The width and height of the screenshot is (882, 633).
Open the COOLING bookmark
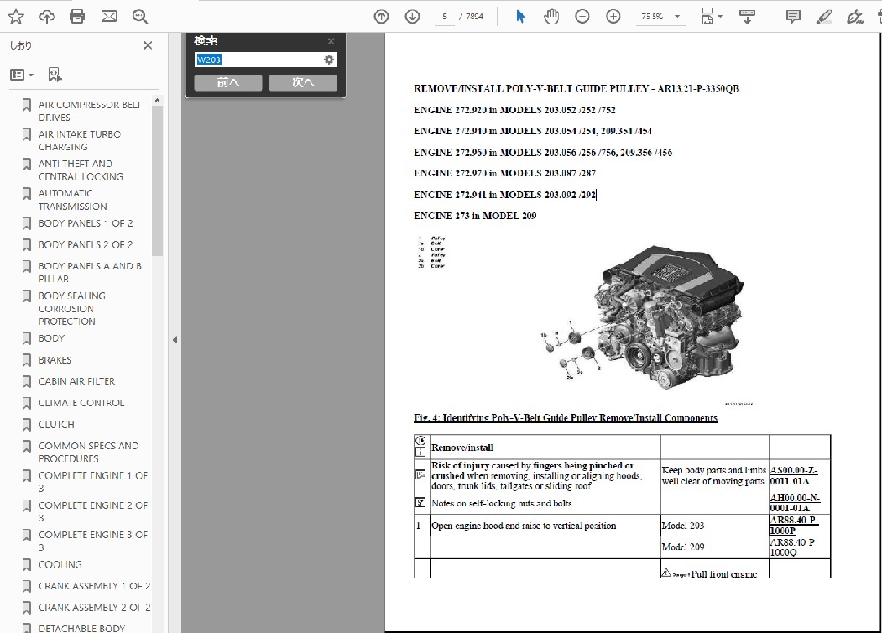(60, 564)
